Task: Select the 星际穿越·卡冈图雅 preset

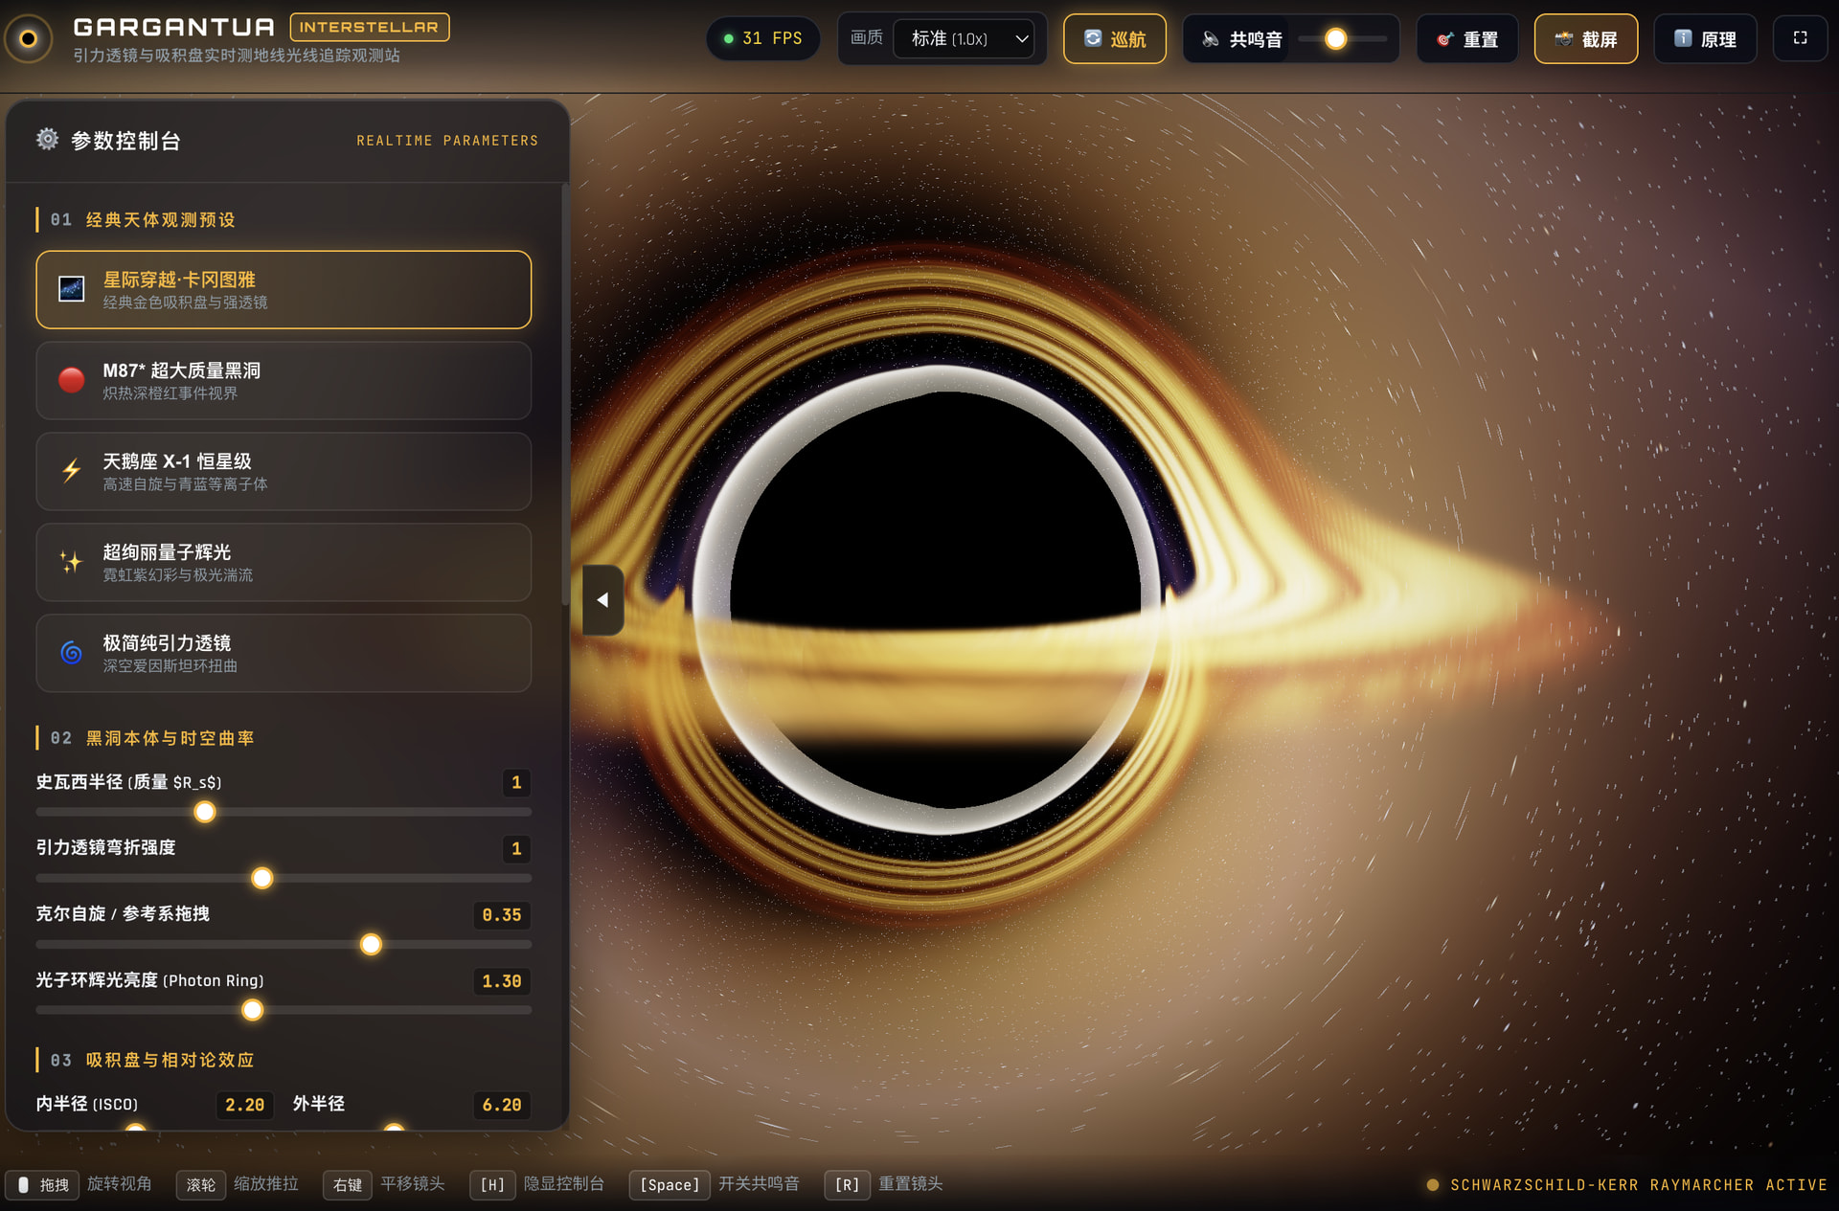Action: click(284, 290)
